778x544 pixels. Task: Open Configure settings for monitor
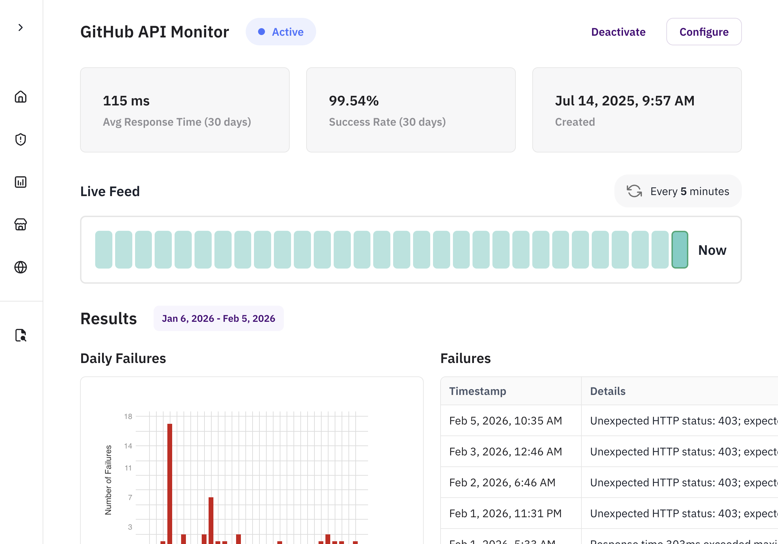tap(703, 32)
